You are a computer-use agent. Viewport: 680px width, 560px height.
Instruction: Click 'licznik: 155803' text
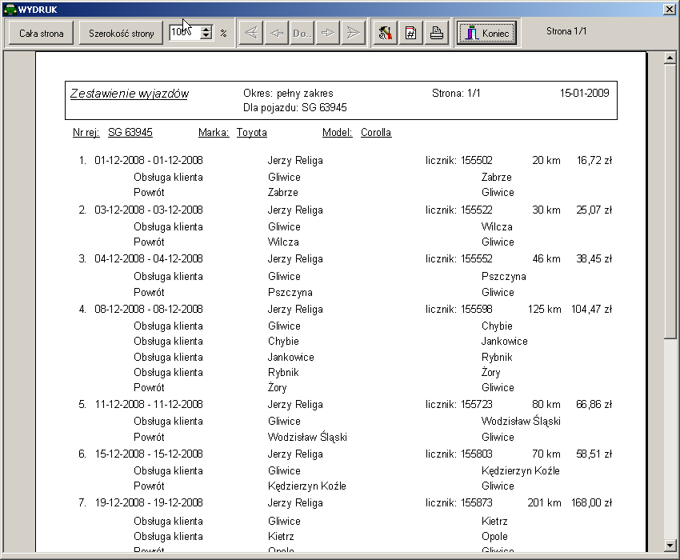[x=459, y=454]
